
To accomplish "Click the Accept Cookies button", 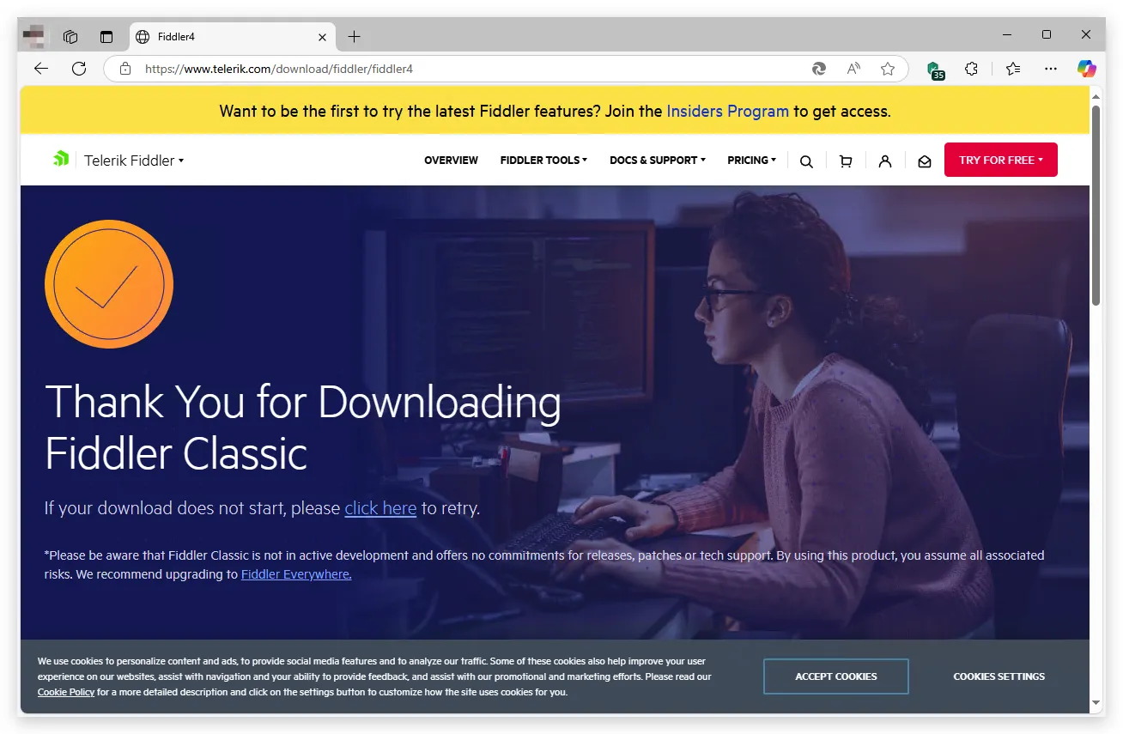I will point(836,676).
